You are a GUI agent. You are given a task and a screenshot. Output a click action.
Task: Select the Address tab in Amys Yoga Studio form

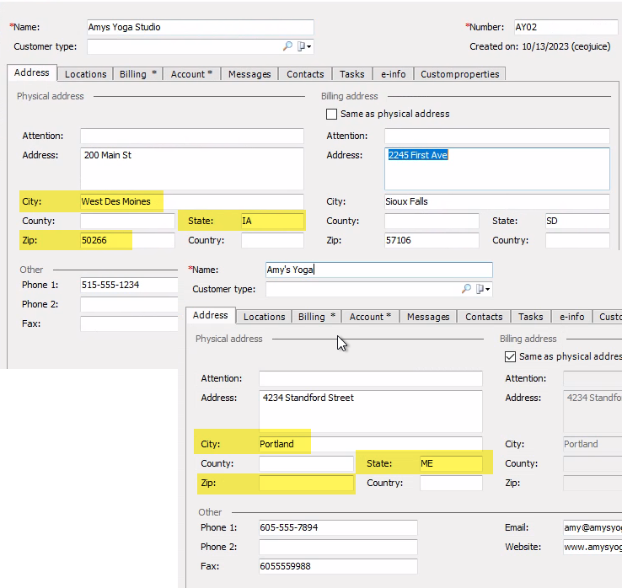[32, 72]
